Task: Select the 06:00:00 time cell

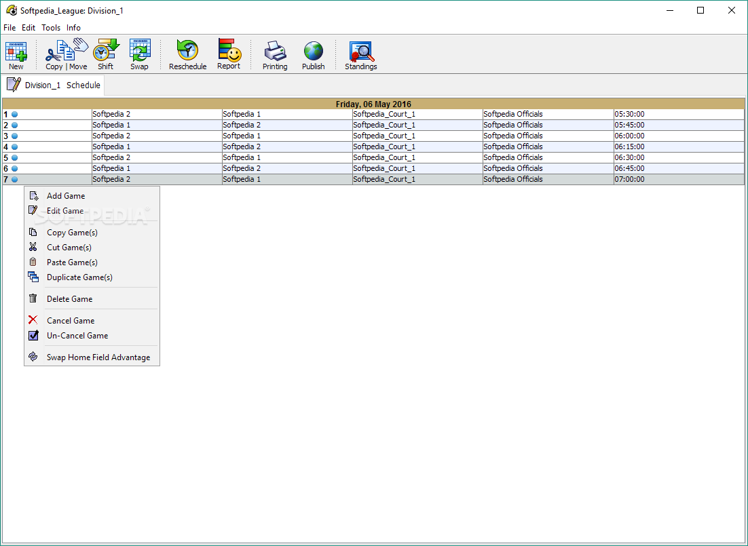Action: click(679, 136)
